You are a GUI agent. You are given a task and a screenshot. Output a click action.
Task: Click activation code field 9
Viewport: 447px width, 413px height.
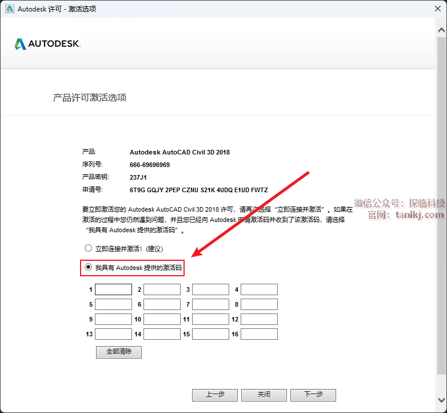pyautogui.click(x=113, y=319)
